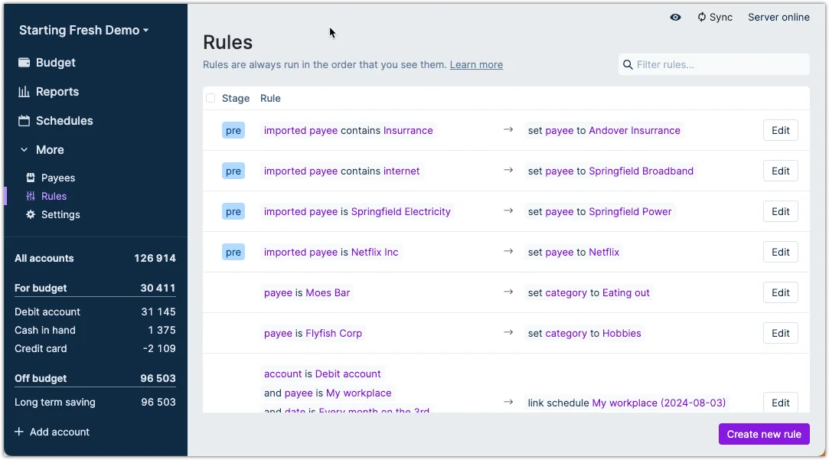Click the Reports bar chart icon
The height and width of the screenshot is (460, 829).
tap(24, 92)
